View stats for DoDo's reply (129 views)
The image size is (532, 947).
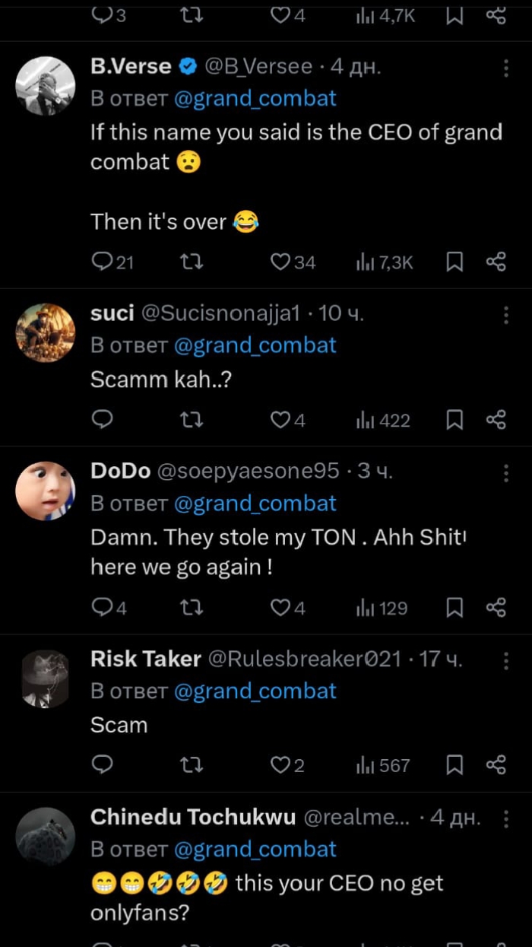coord(383,608)
